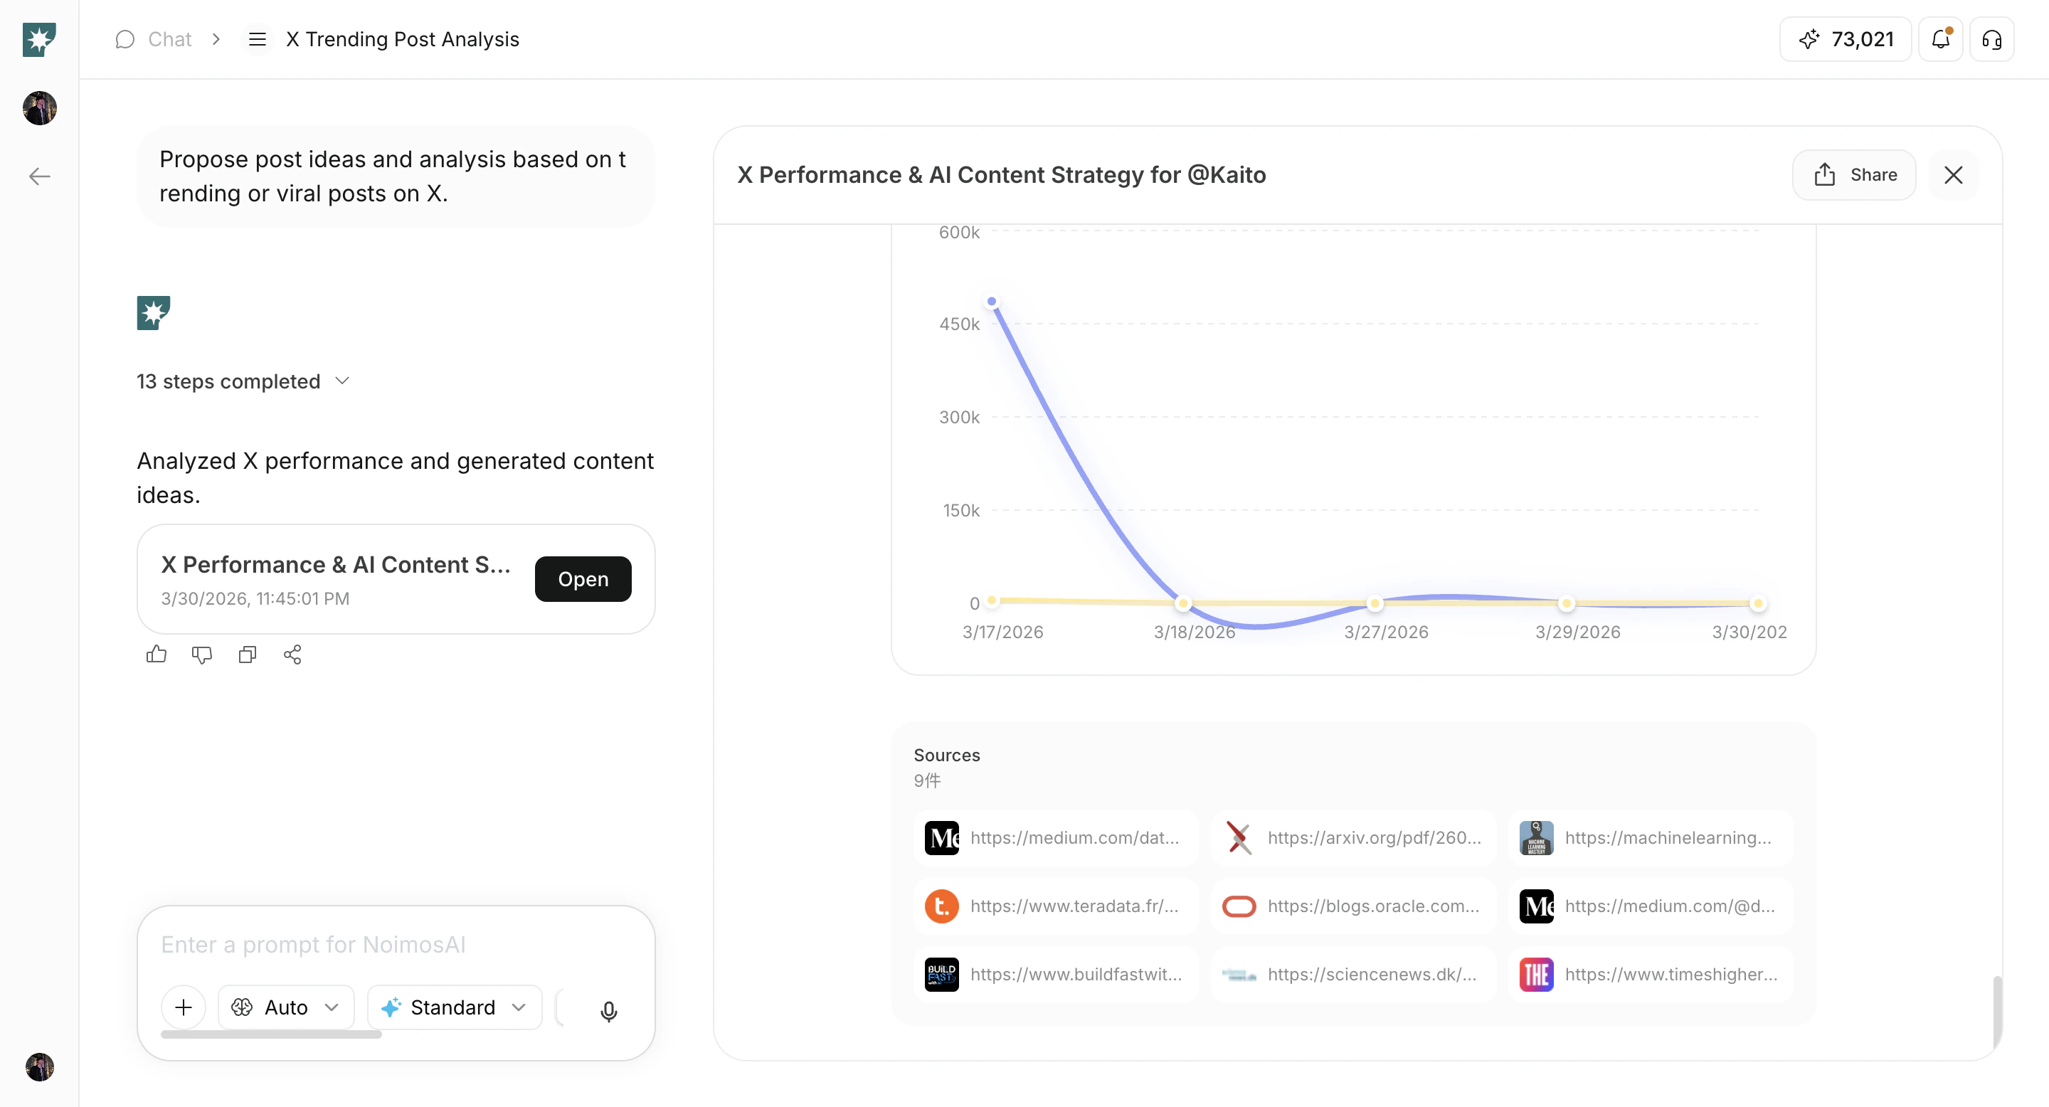Open the Standard mode dropdown

coord(453,1007)
